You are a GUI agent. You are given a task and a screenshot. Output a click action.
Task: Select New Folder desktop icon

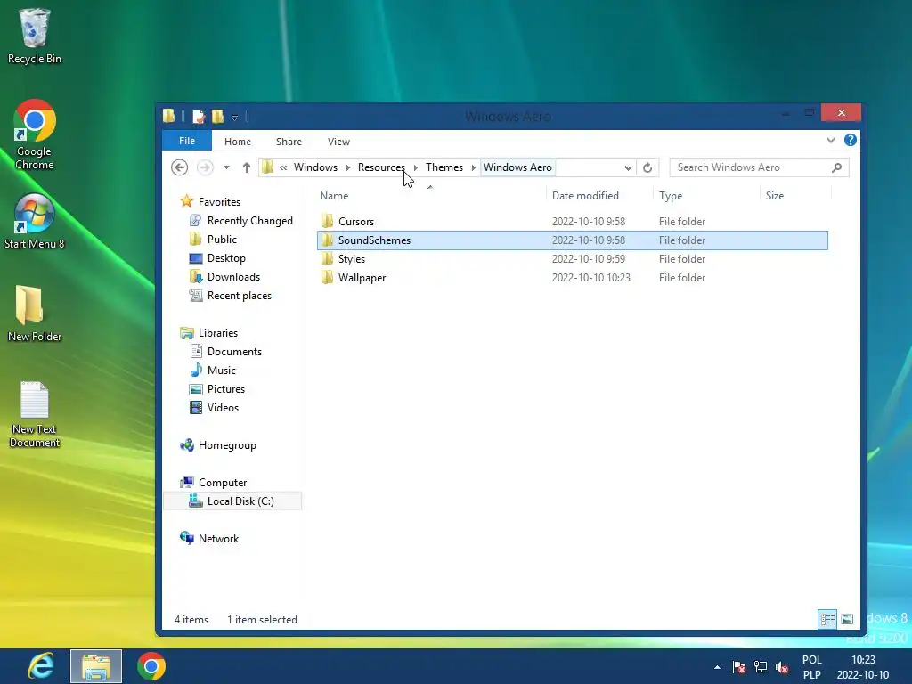[x=35, y=313]
